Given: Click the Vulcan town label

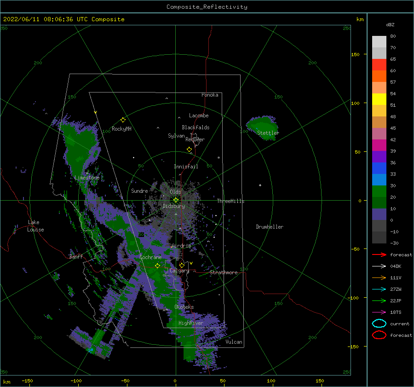Looking at the screenshot, I should pyautogui.click(x=234, y=342).
